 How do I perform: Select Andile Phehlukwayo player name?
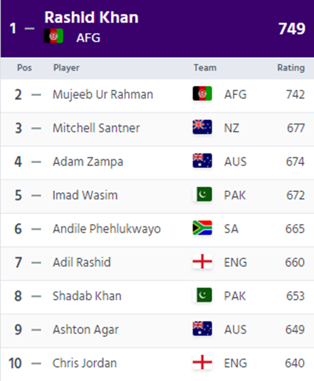point(106,229)
